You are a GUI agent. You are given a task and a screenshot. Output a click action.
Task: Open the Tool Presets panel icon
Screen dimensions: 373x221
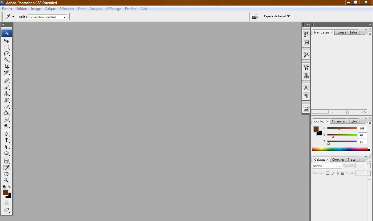(x=306, y=55)
